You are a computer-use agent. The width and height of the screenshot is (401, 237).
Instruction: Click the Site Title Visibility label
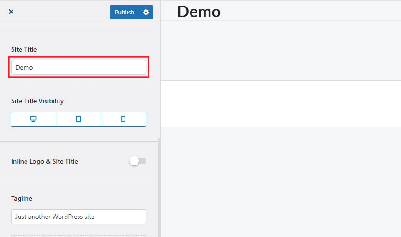[37, 101]
